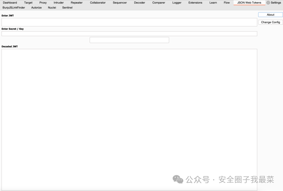Image resolution: width=283 pixels, height=191 pixels.
Task: Open the BurpJSLinkFinder tab
Action: tap(14, 7)
